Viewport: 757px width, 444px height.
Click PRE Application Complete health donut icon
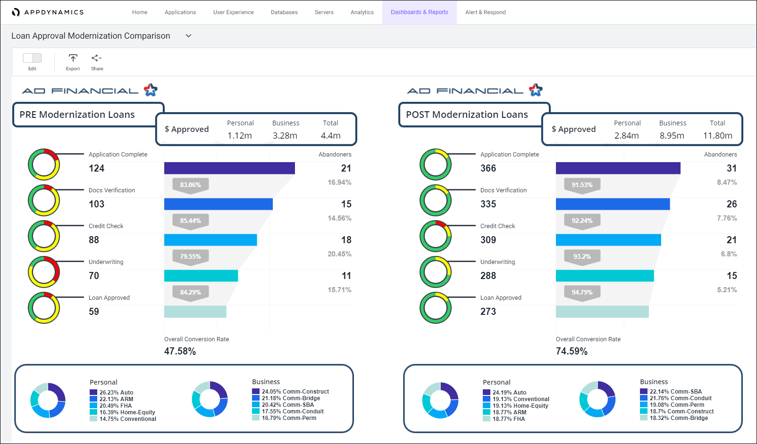tap(44, 164)
